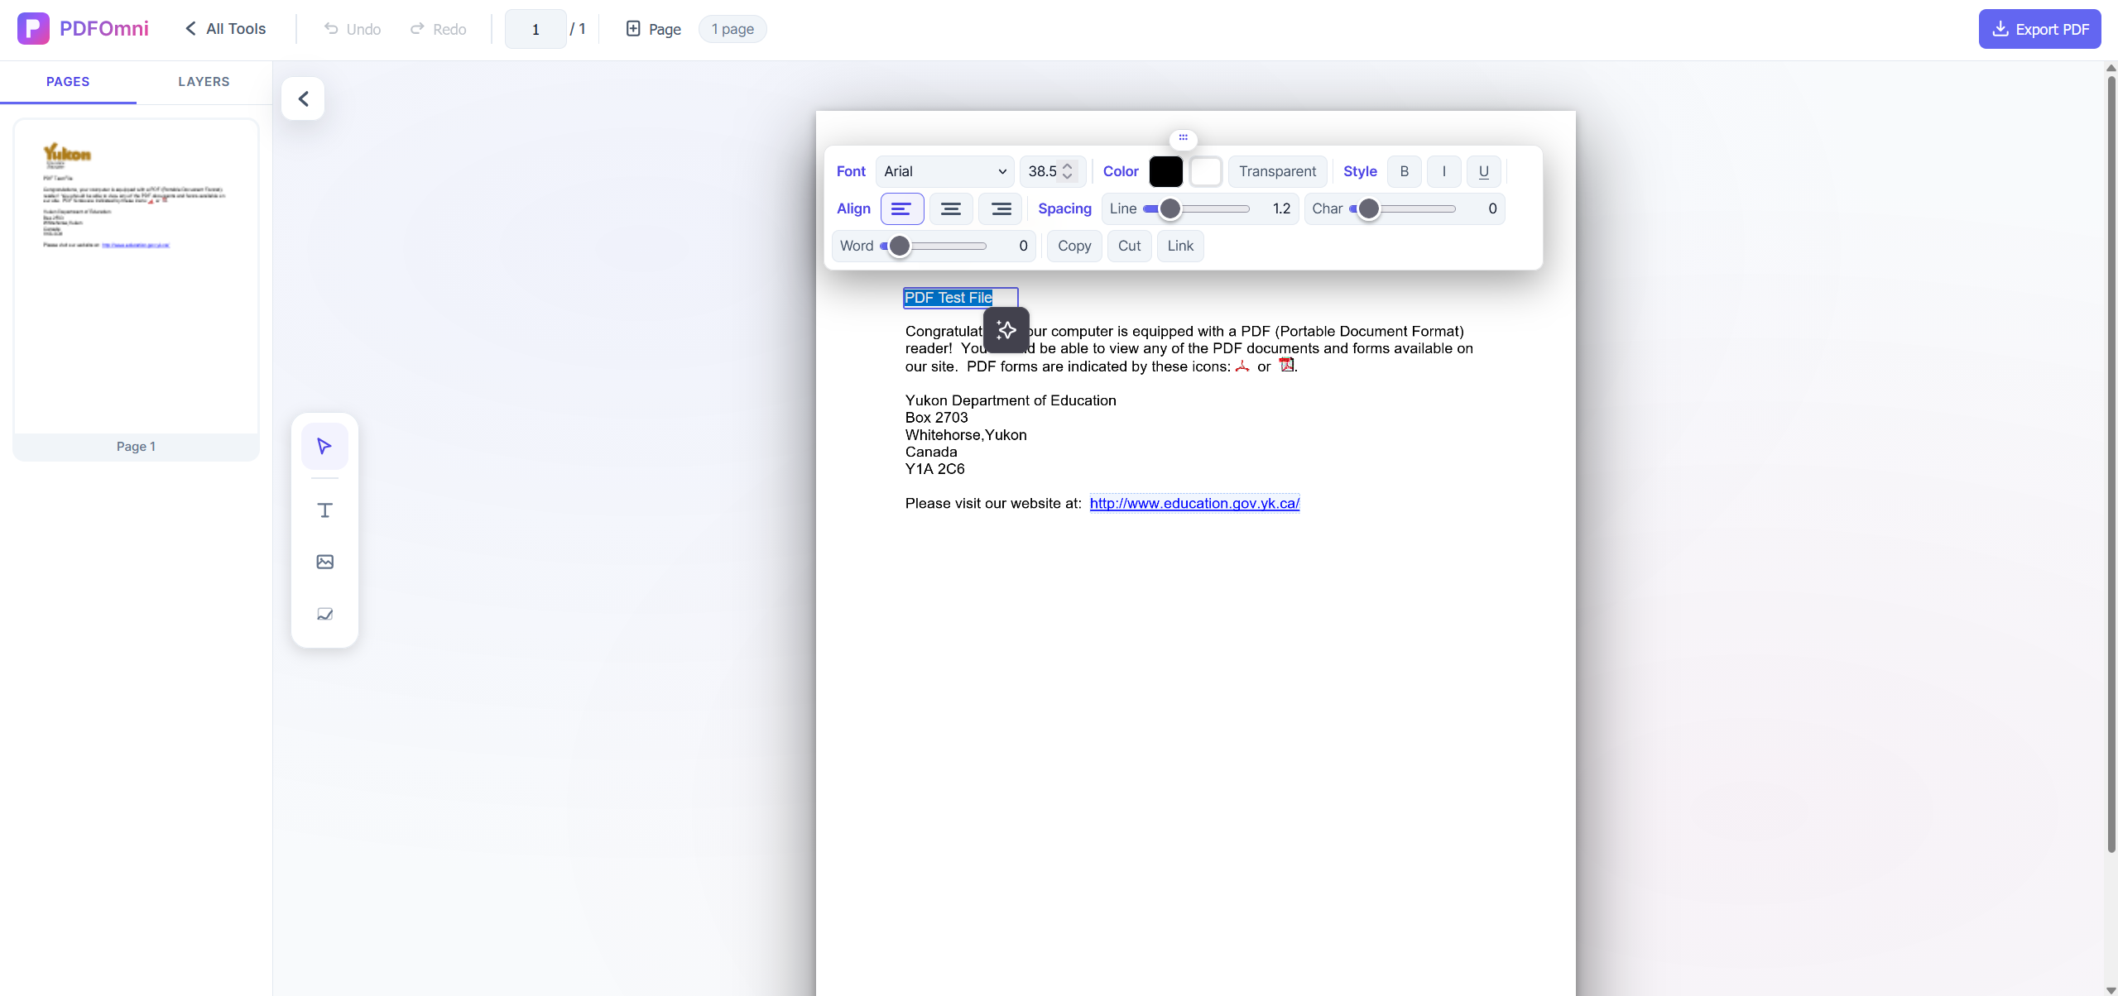Screen dimensions: 2118x996
Task: Switch to the PAGES tab
Action: pos(68,82)
